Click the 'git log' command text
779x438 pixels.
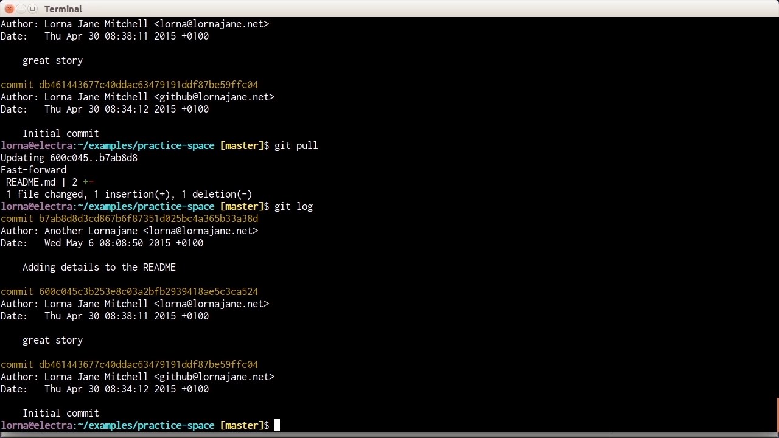pyautogui.click(x=293, y=206)
